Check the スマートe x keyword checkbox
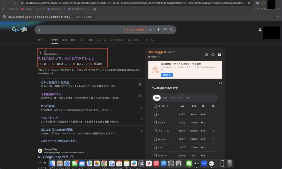This screenshot has width=282, height=169. pyautogui.click(x=155, y=131)
